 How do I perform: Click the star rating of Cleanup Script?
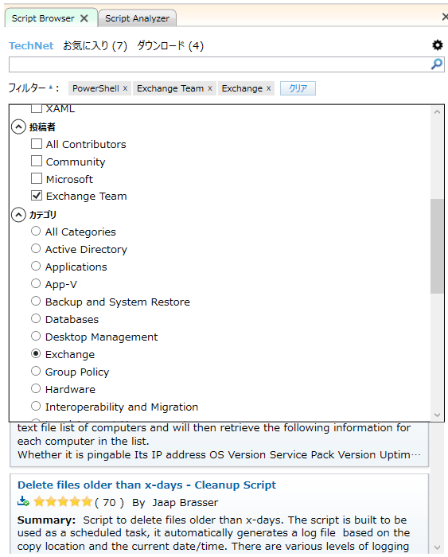(63, 501)
